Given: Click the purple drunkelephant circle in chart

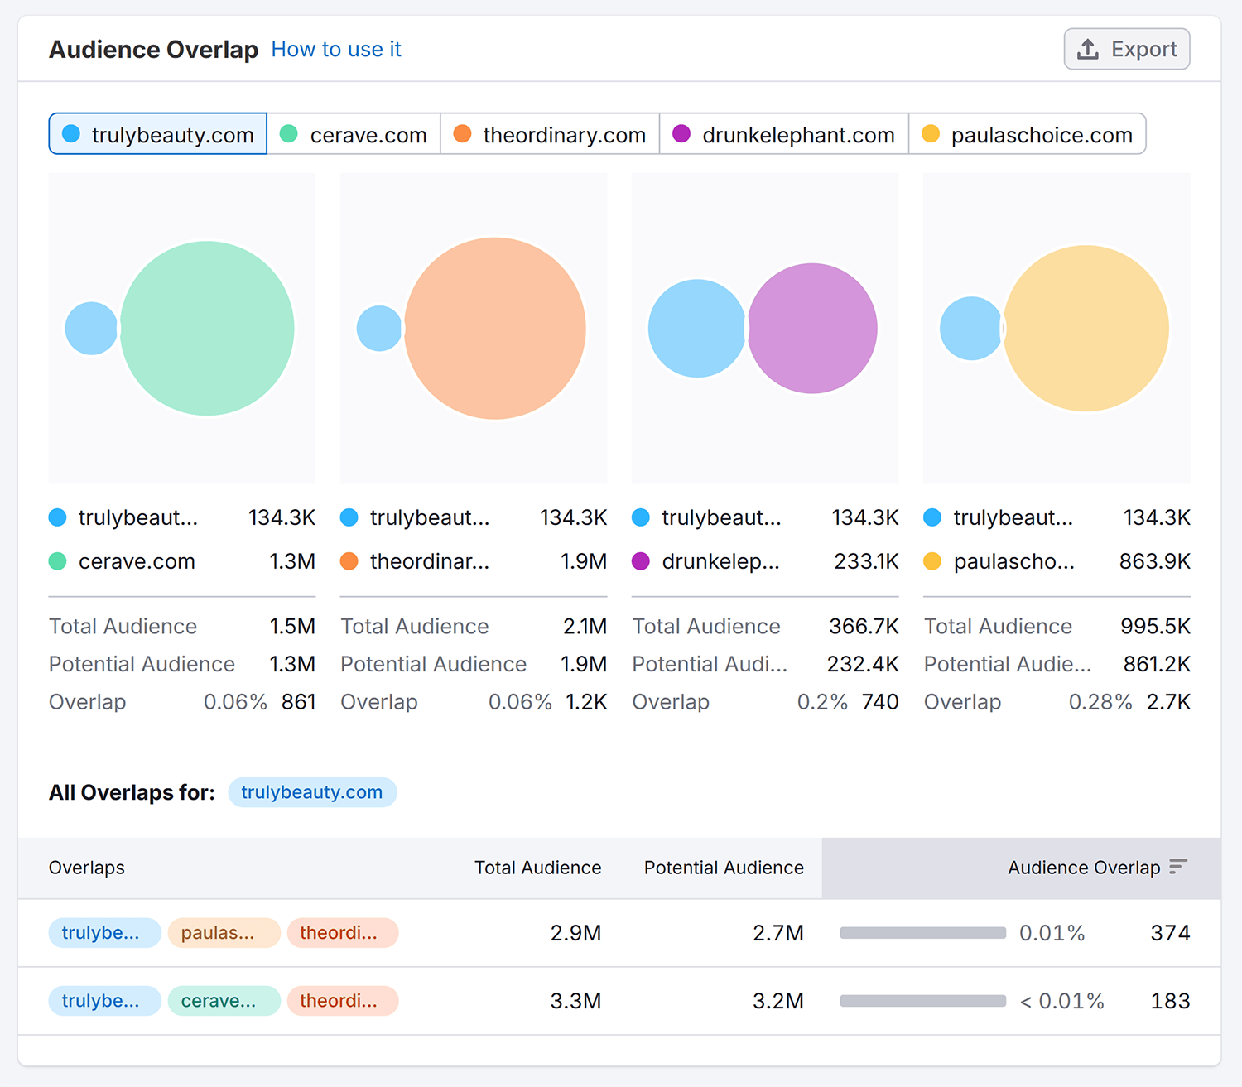Looking at the screenshot, I should click(x=812, y=328).
